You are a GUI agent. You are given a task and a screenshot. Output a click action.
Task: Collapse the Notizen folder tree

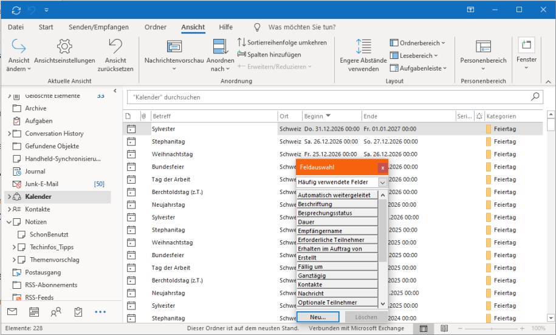click(9, 222)
